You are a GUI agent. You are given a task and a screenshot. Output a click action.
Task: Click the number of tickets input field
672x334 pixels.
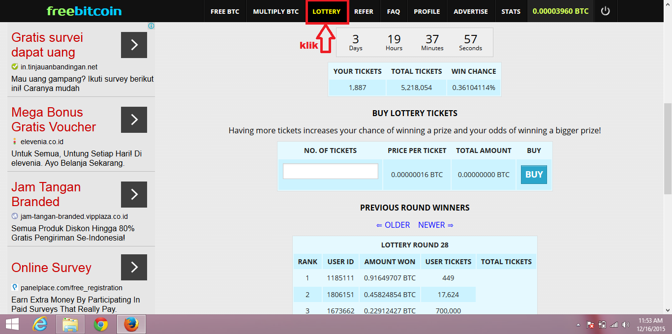click(x=330, y=171)
